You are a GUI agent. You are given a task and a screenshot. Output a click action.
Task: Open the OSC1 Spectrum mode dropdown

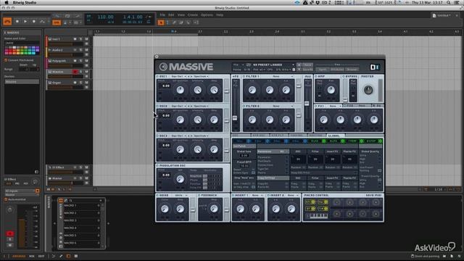[x=201, y=76]
